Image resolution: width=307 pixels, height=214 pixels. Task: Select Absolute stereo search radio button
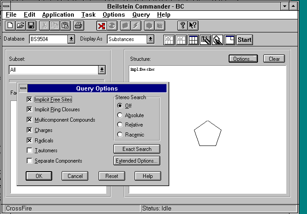120,115
